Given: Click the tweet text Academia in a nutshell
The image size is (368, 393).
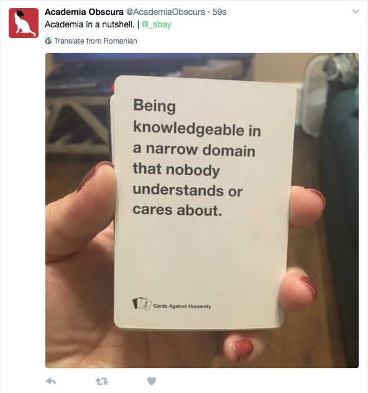Looking at the screenshot, I should pos(90,24).
